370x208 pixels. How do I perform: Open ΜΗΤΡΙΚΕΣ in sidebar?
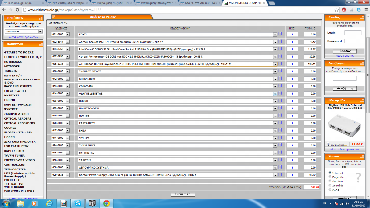point(11,95)
